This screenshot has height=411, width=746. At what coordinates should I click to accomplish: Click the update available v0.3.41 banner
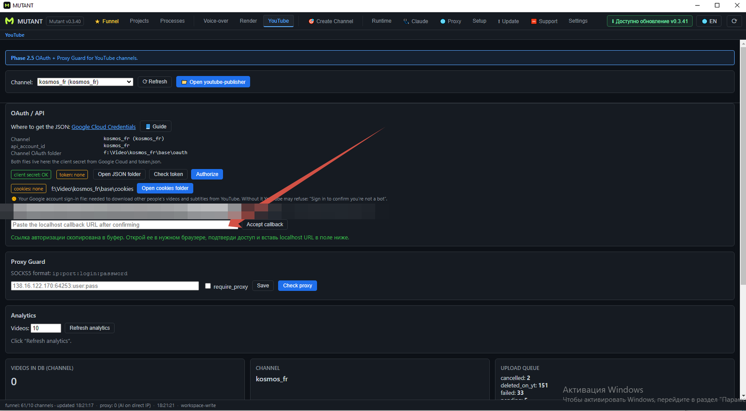point(650,21)
